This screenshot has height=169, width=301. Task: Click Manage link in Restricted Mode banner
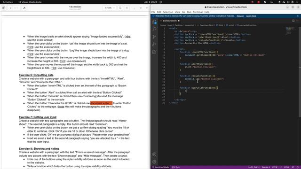240,16
